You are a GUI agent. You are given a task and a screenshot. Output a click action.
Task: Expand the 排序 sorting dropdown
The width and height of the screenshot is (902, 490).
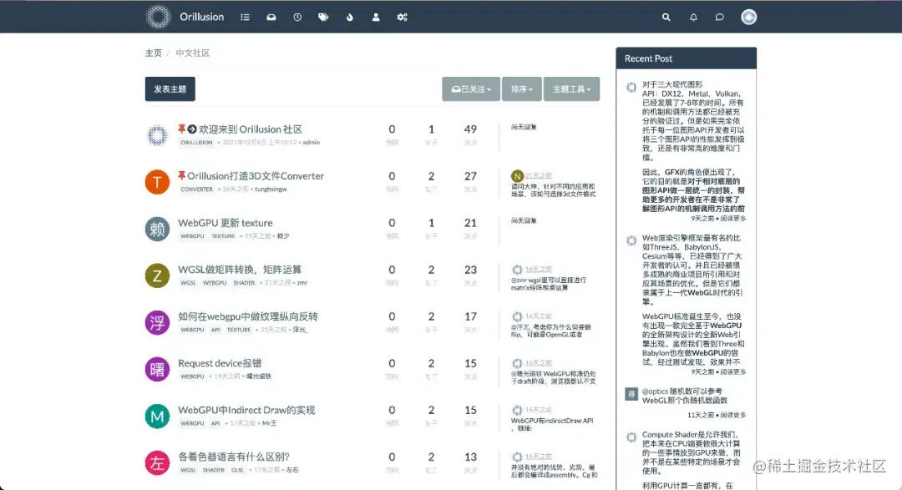tap(521, 88)
